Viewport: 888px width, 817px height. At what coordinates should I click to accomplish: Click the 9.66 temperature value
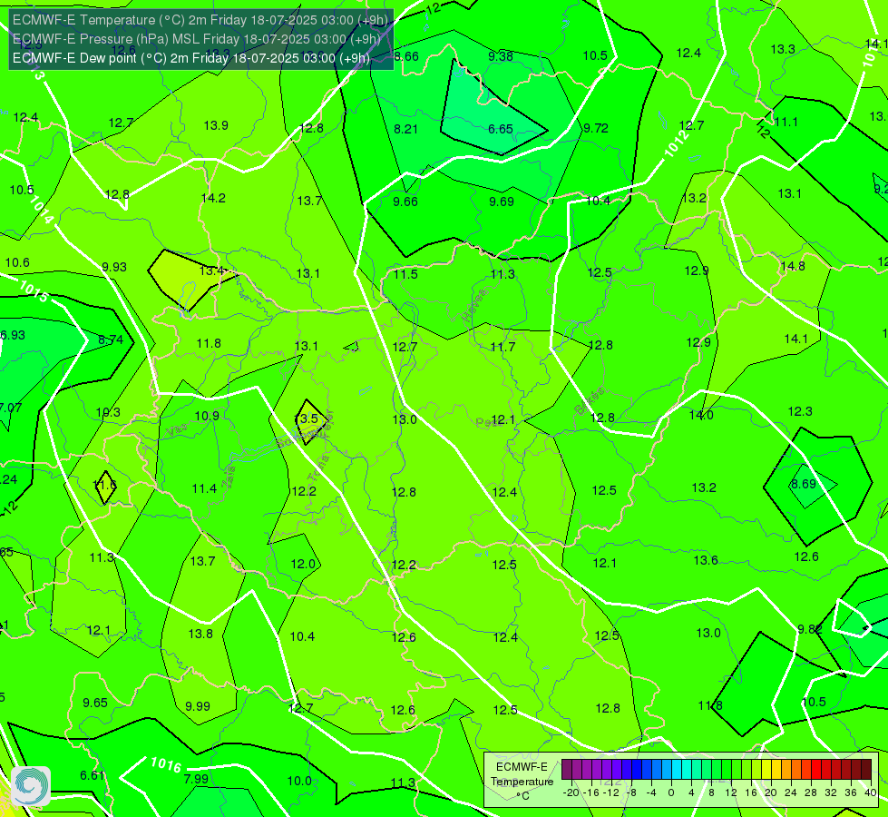click(x=405, y=202)
